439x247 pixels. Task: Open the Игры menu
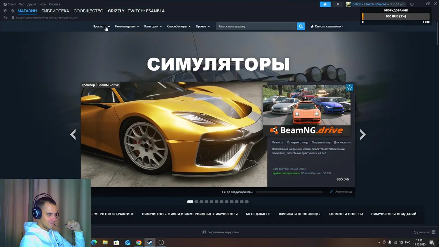43,4
